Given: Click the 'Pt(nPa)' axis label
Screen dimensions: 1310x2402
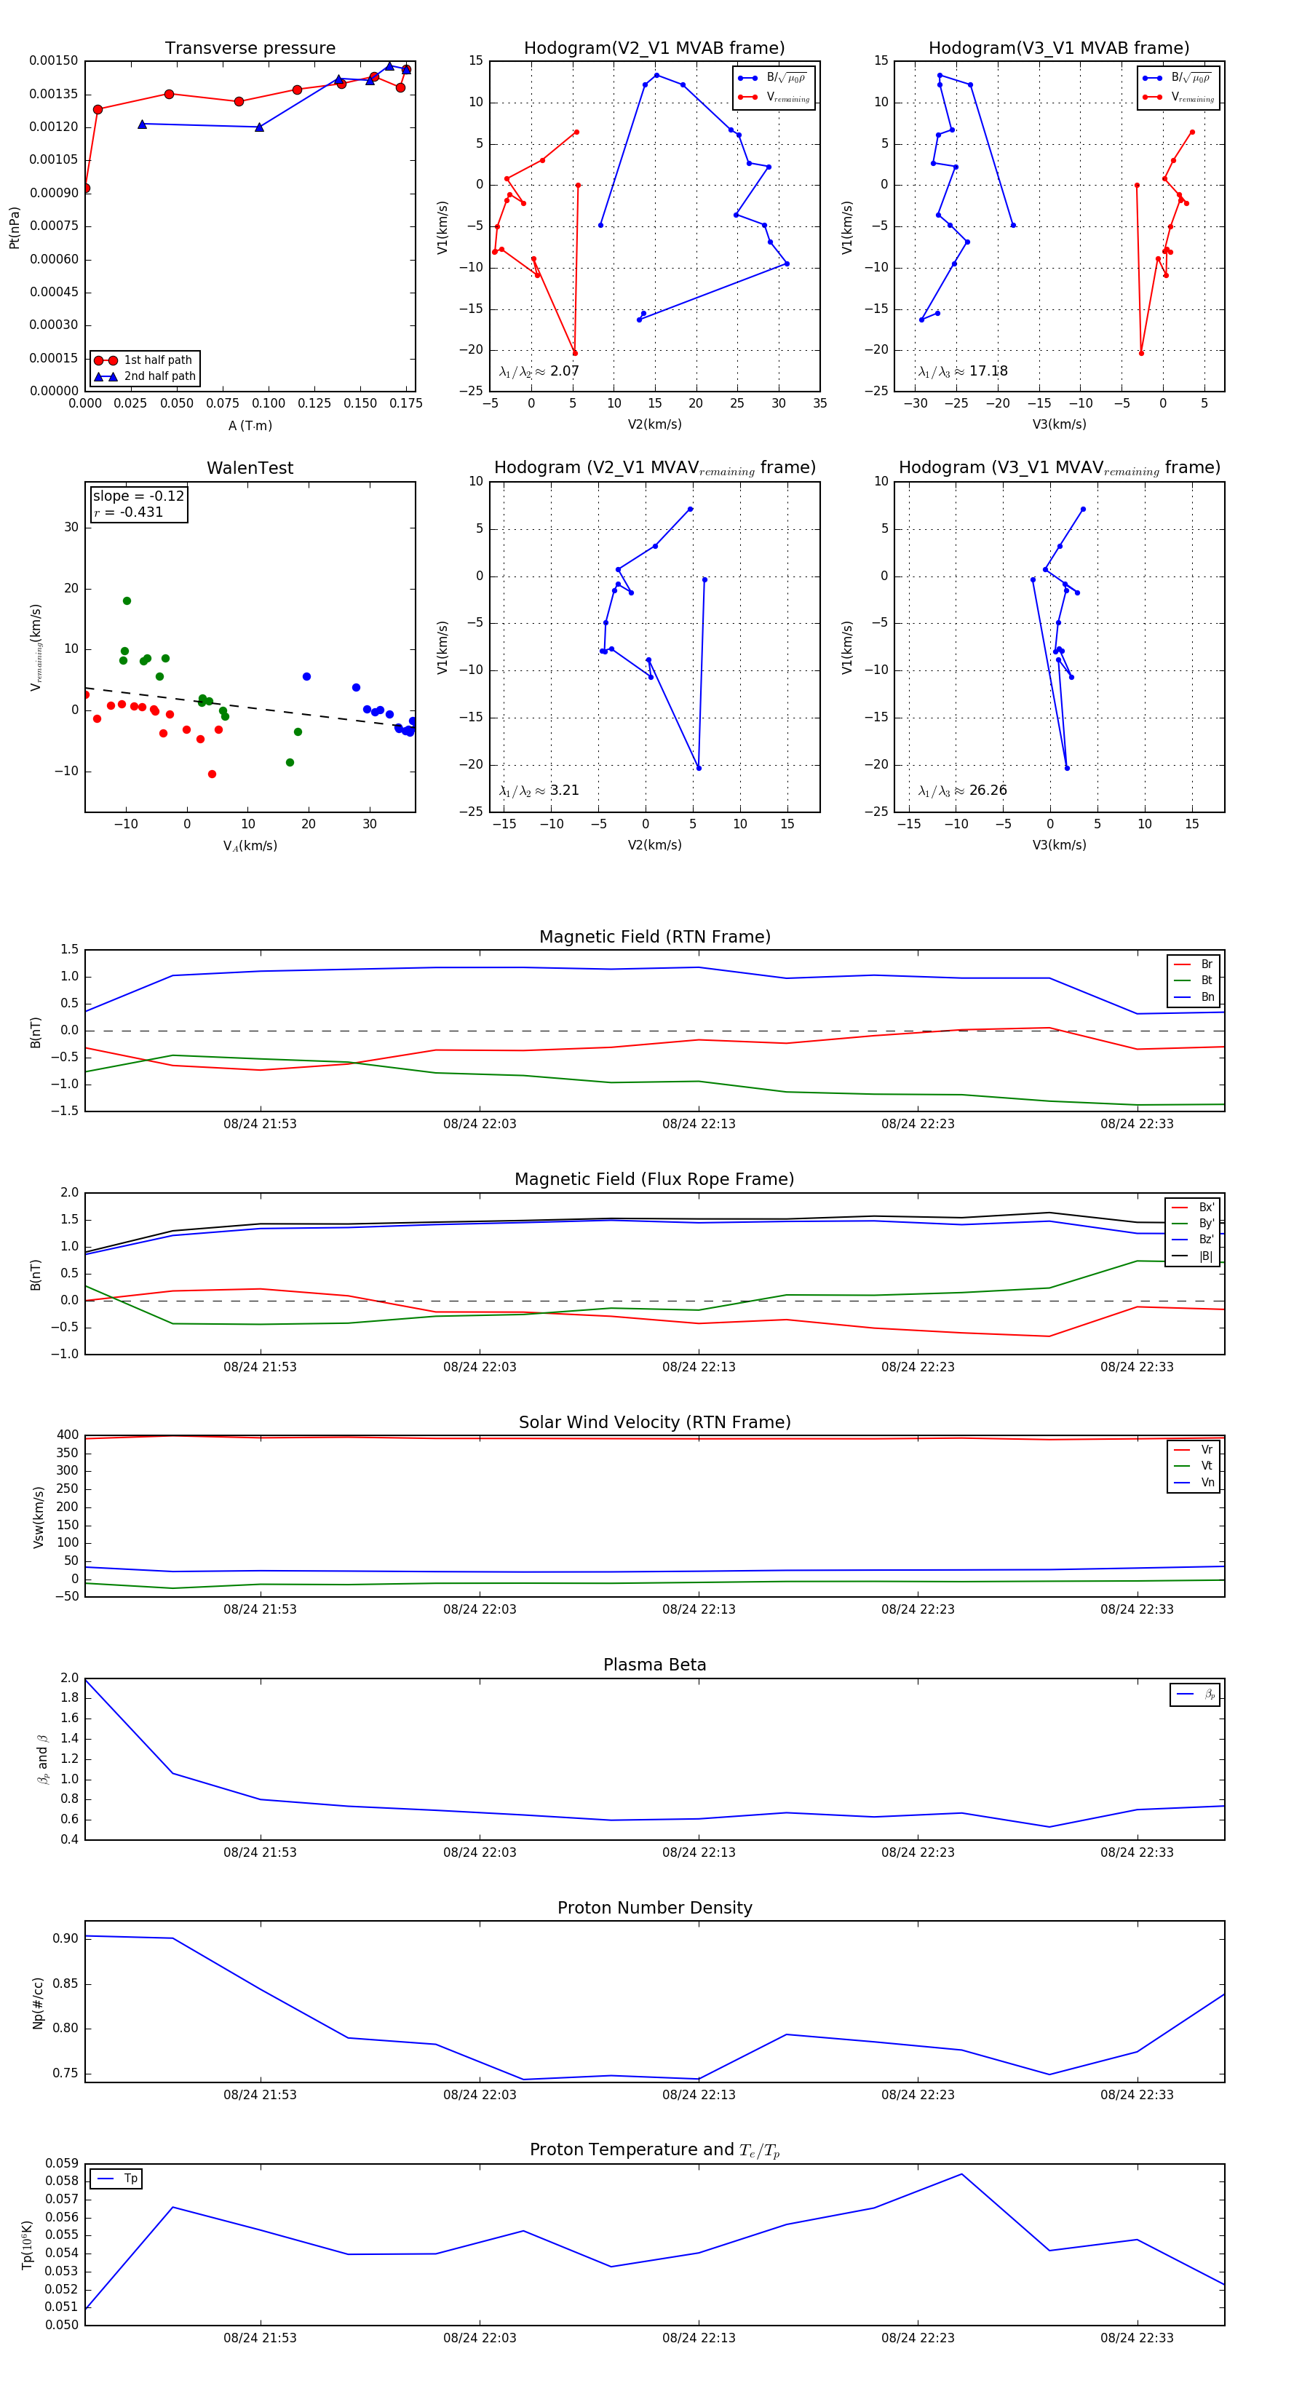Looking at the screenshot, I should tap(14, 226).
